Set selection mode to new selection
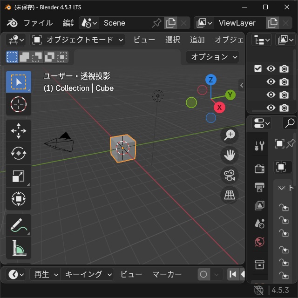The width and height of the screenshot is (298, 298). click(x=12, y=57)
